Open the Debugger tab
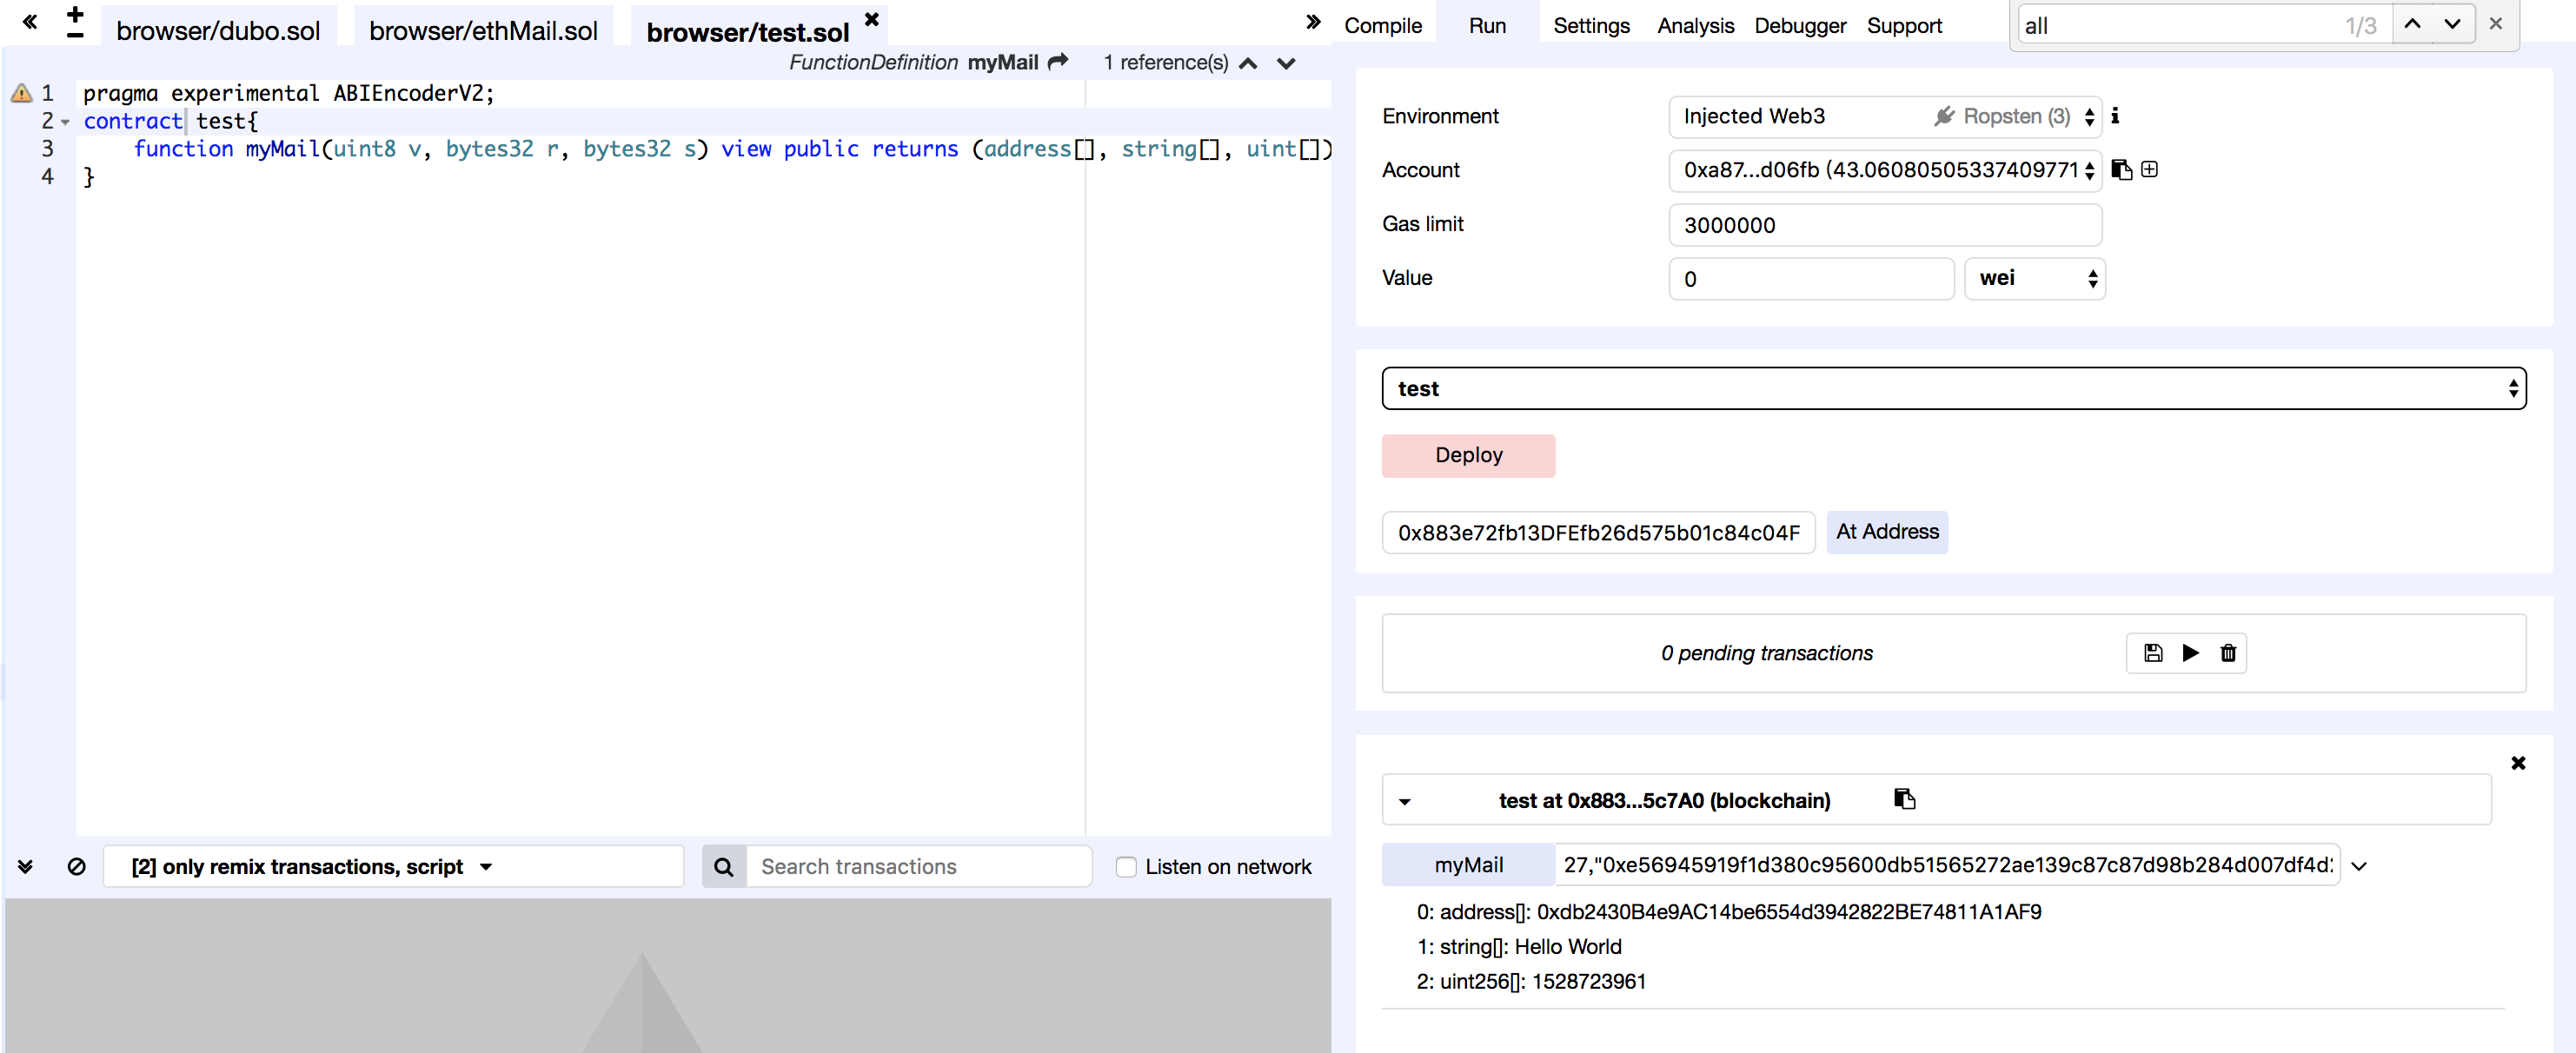Screen dimensions: 2576x1053 1800,25
